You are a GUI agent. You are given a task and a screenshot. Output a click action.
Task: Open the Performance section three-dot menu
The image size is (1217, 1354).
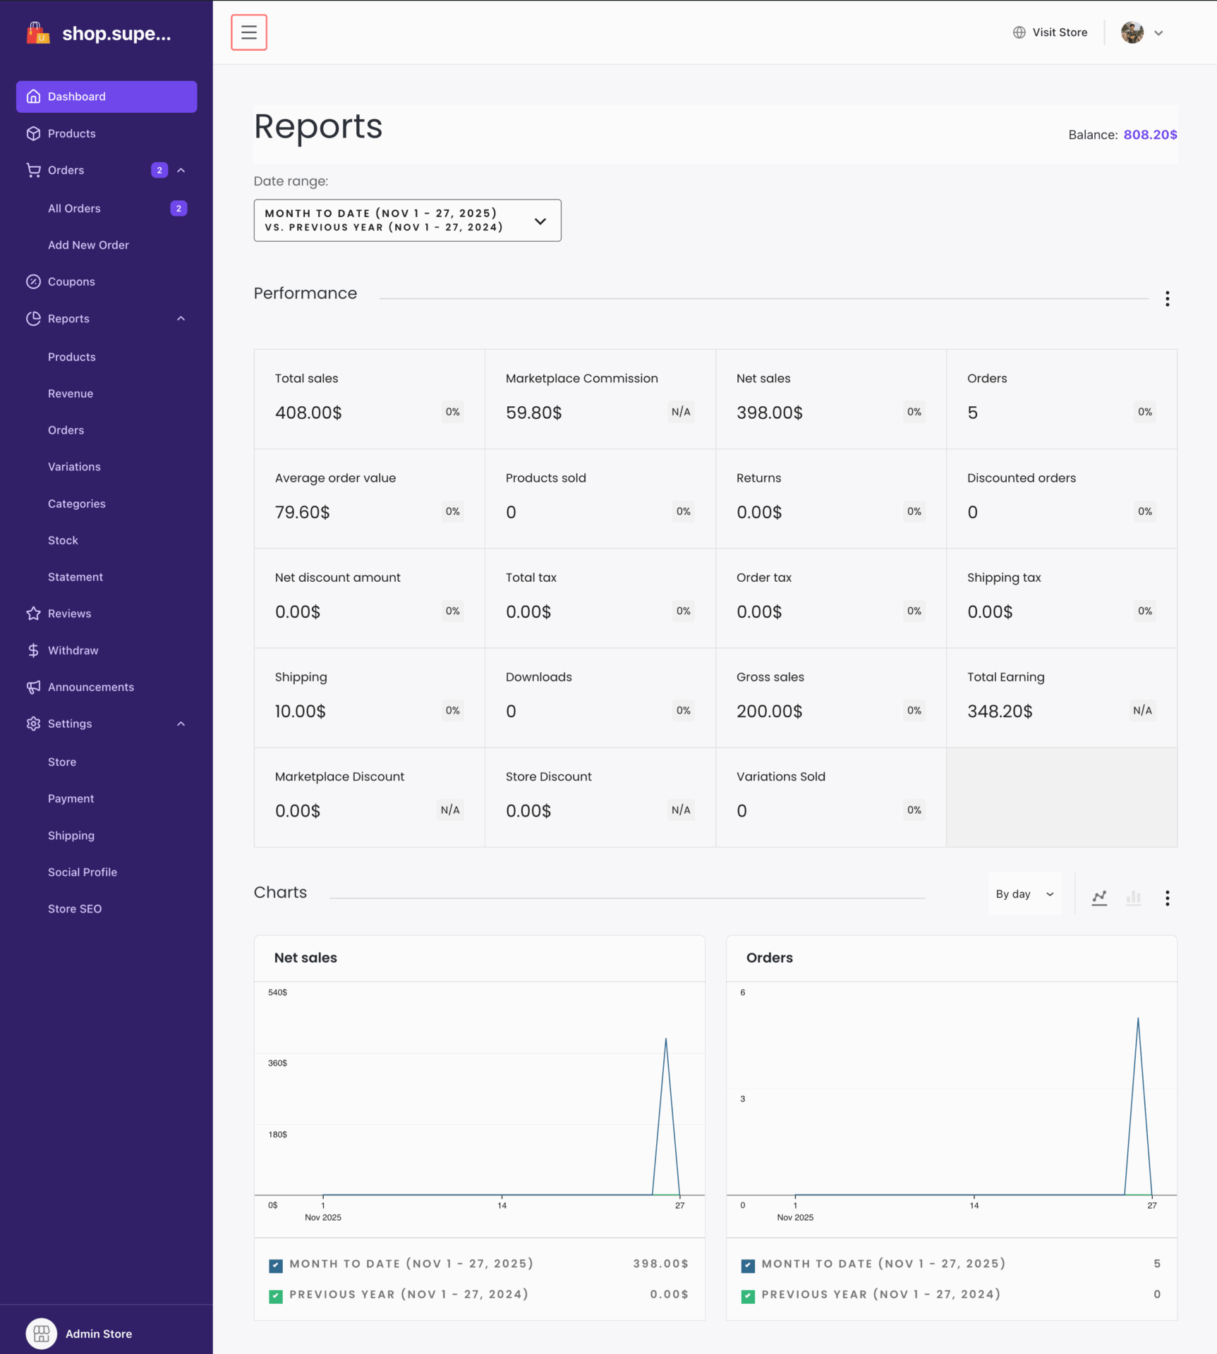pos(1168,299)
